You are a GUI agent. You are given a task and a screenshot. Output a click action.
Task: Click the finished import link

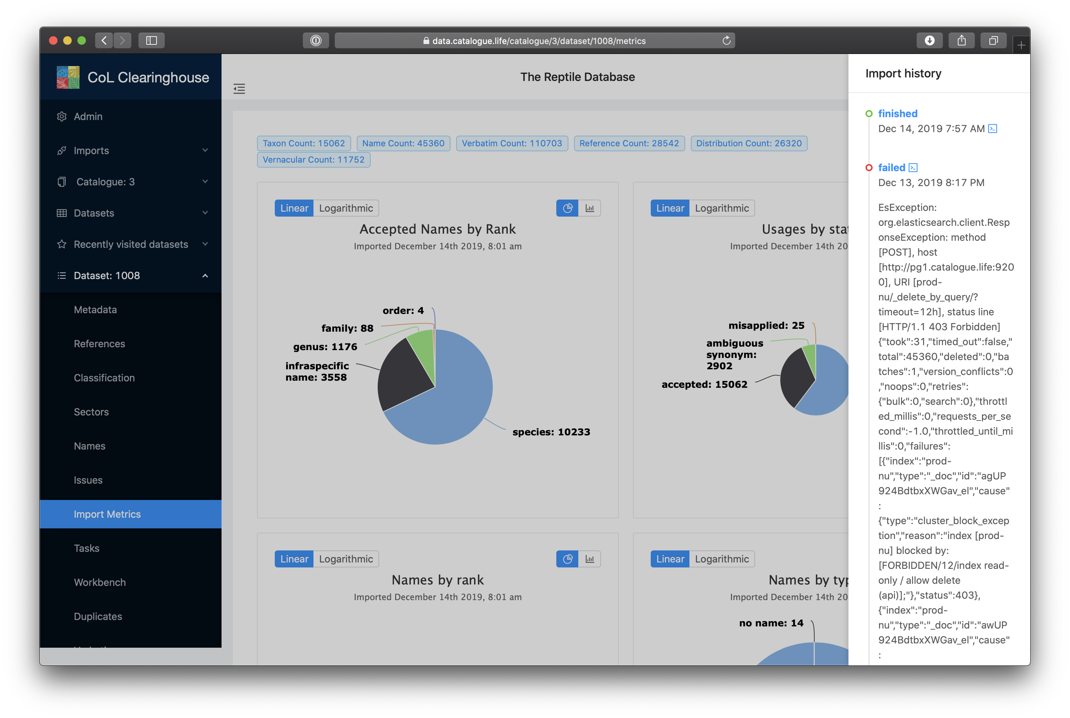point(897,114)
